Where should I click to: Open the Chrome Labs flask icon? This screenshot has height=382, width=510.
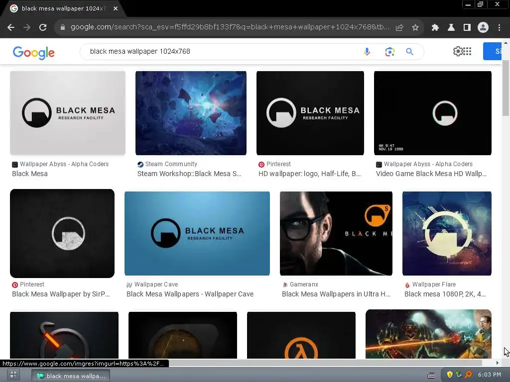(x=451, y=27)
